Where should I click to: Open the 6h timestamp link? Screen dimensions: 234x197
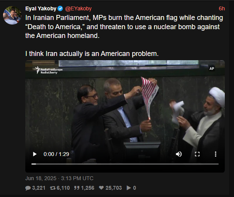(x=222, y=8)
